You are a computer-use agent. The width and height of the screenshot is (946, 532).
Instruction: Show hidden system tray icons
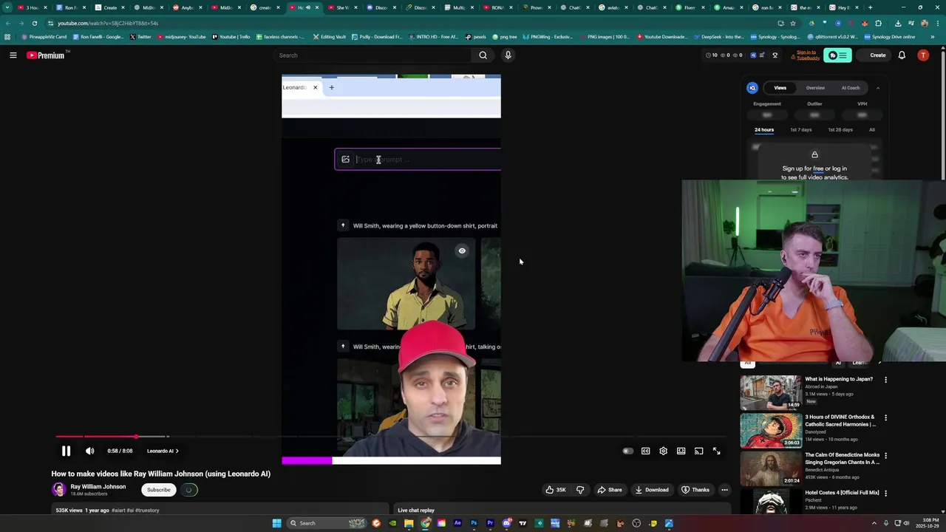(874, 523)
